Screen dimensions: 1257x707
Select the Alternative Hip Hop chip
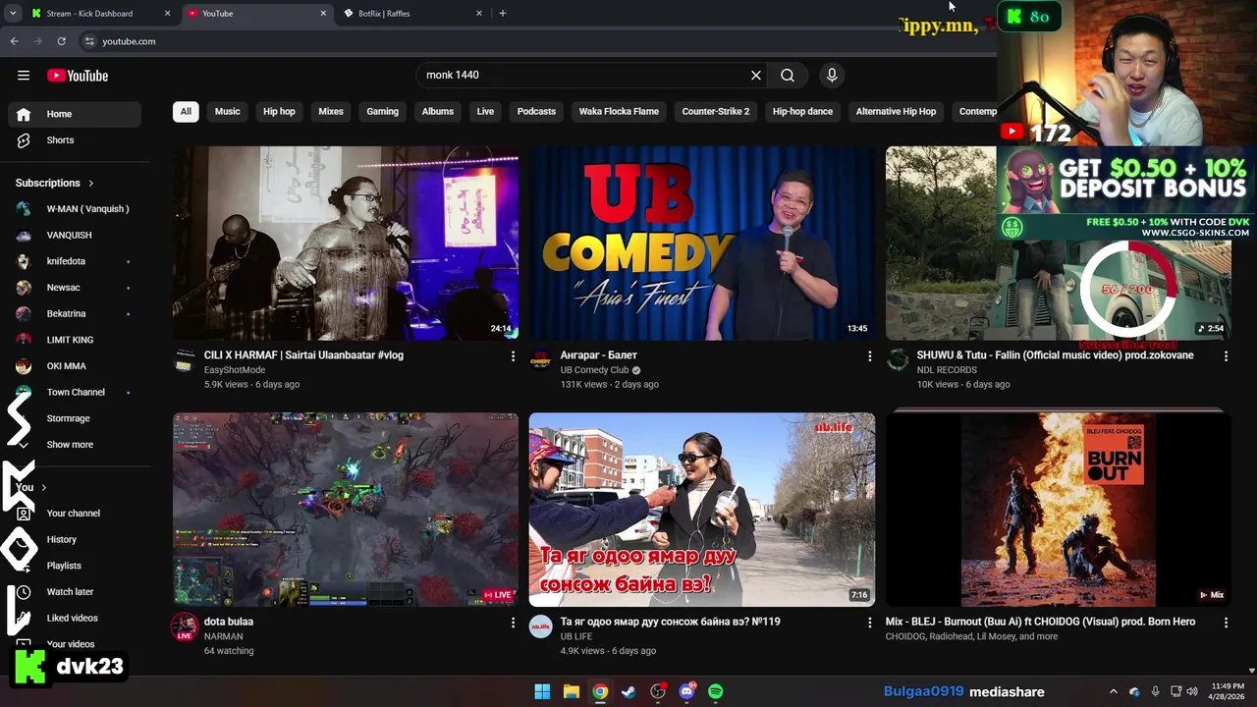pos(896,111)
